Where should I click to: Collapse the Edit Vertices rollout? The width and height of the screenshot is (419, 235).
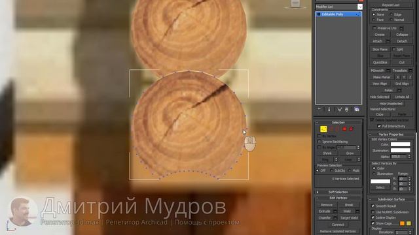click(338, 198)
